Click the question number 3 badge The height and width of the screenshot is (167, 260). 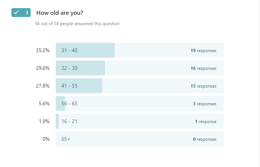coord(27,13)
